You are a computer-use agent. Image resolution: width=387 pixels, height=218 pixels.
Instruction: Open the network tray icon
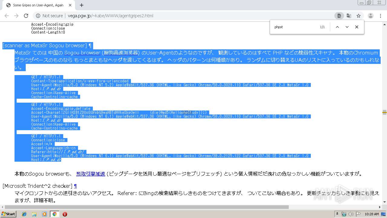click(344, 214)
